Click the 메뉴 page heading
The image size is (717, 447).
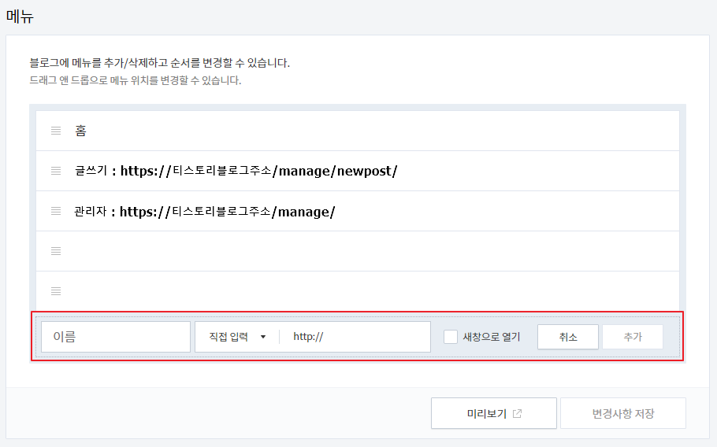click(20, 17)
